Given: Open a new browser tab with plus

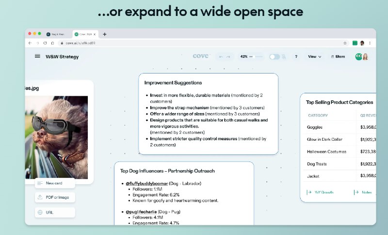Looking at the screenshot, I should [x=105, y=34].
